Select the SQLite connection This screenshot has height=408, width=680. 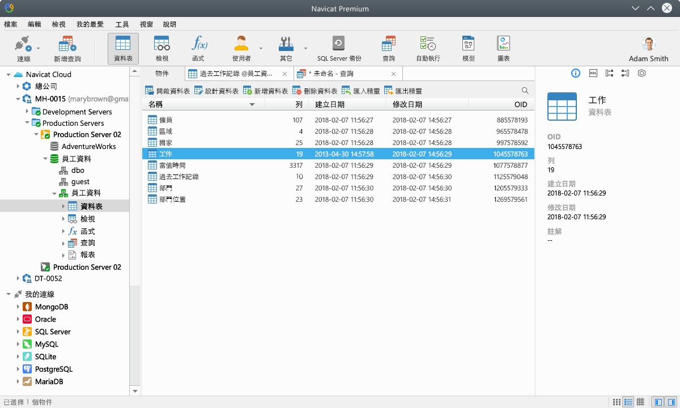pyautogui.click(x=39, y=356)
